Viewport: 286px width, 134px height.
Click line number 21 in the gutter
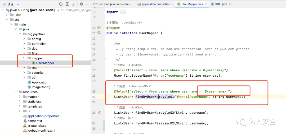click(94, 97)
